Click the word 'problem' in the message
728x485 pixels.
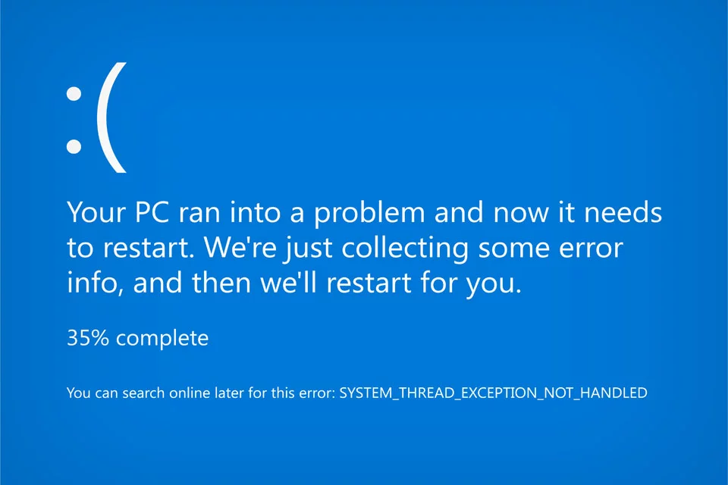(369, 214)
